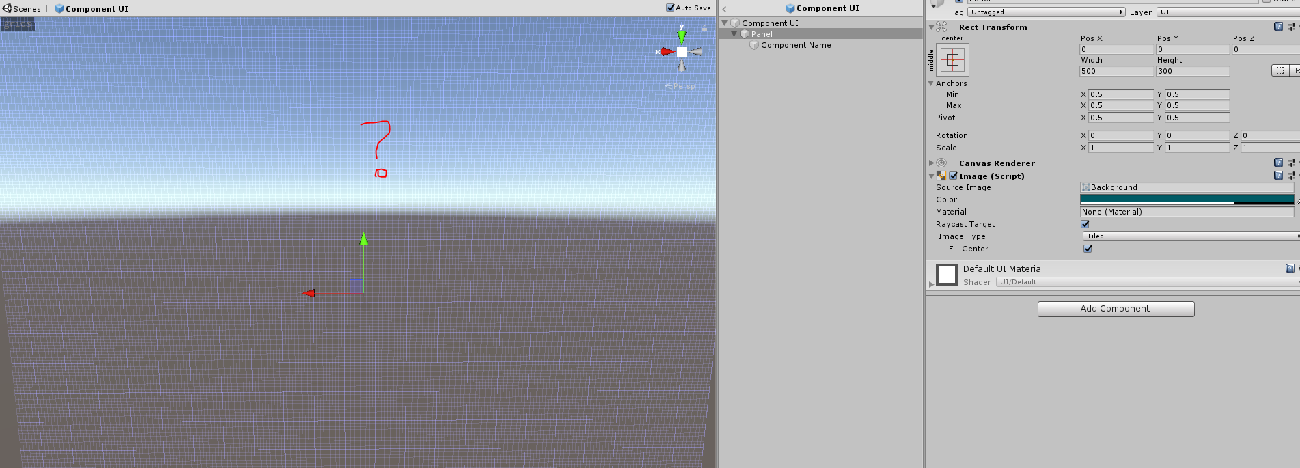Click the Source Image field showing Background
Screen dimensions: 1300x468
(x=1187, y=187)
